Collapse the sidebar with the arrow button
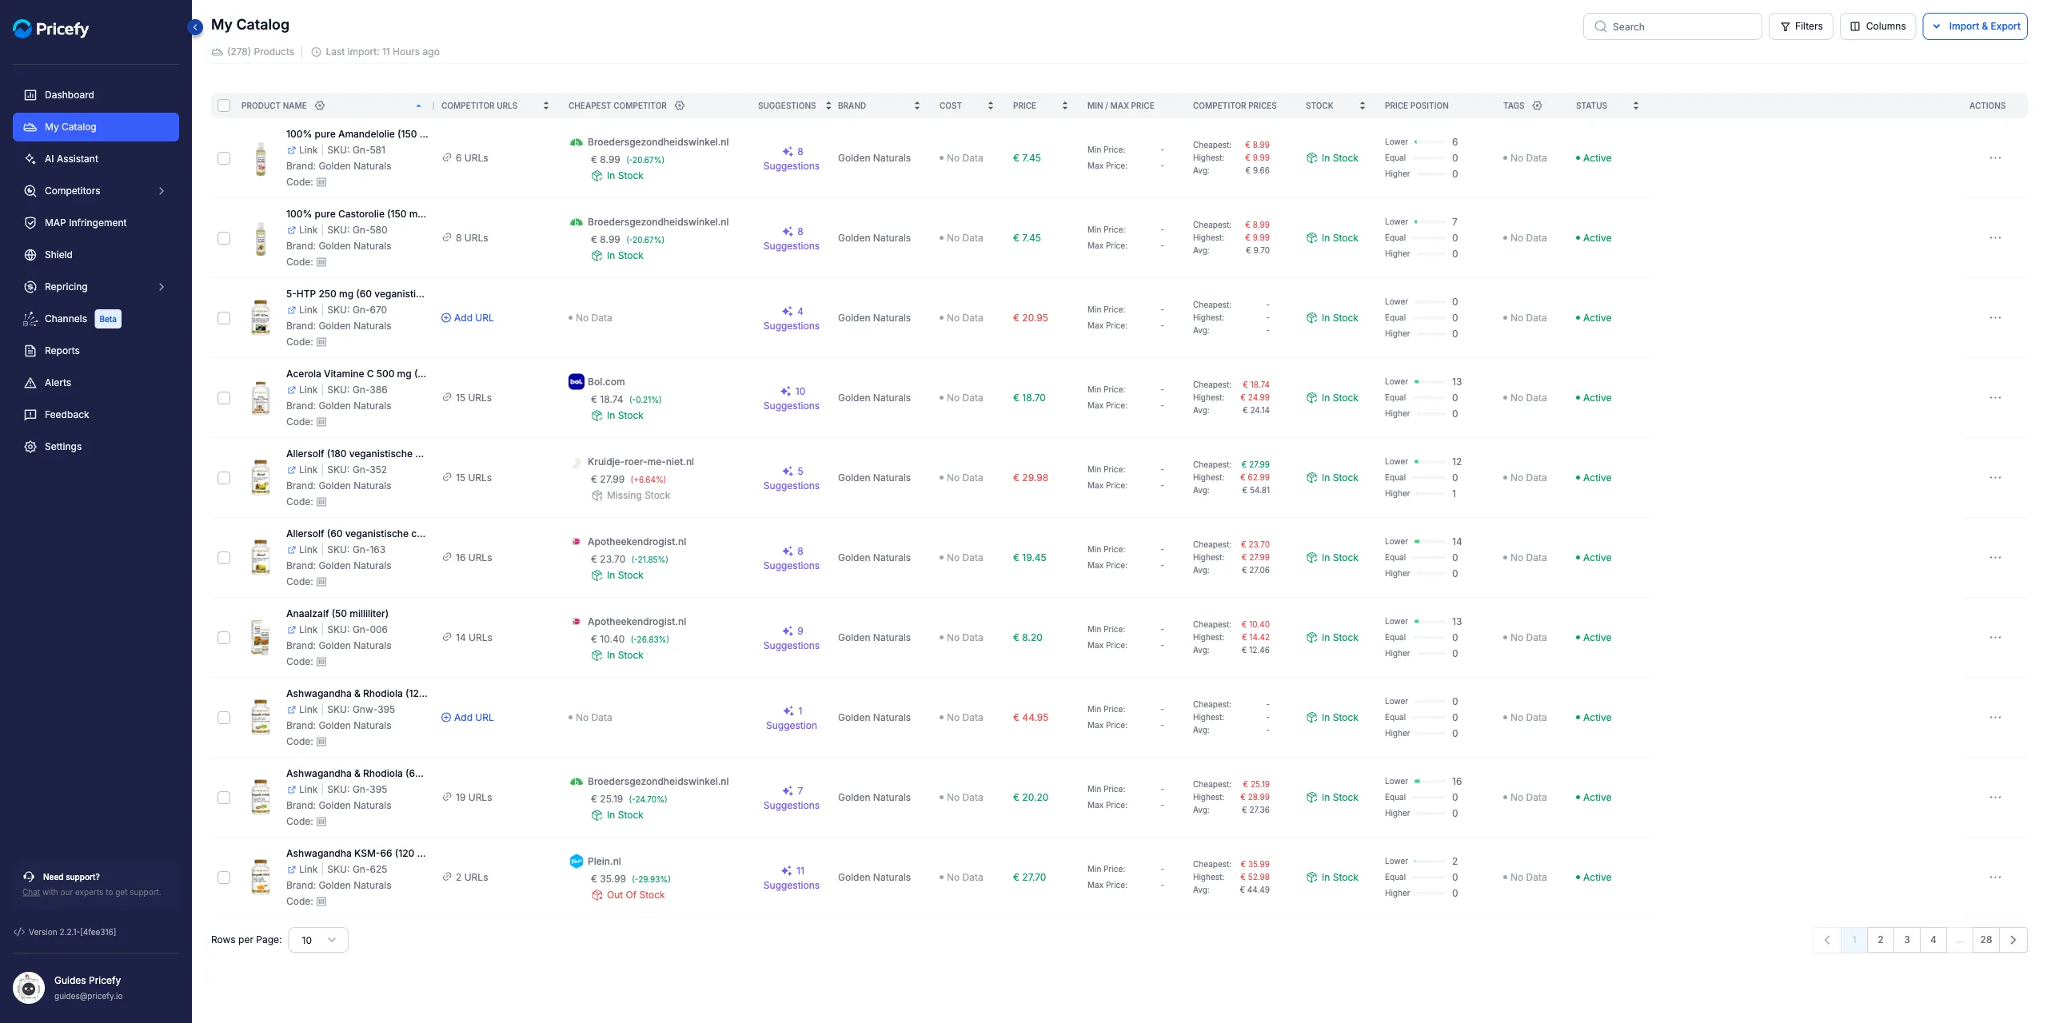The image size is (2047, 1023). pyautogui.click(x=195, y=27)
